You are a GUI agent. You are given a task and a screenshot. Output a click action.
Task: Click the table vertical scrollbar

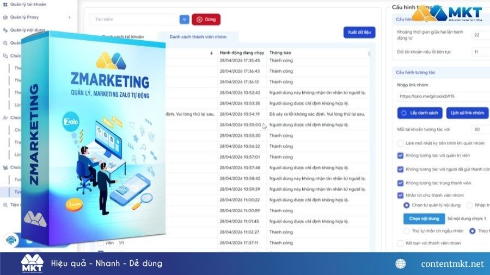point(369,54)
